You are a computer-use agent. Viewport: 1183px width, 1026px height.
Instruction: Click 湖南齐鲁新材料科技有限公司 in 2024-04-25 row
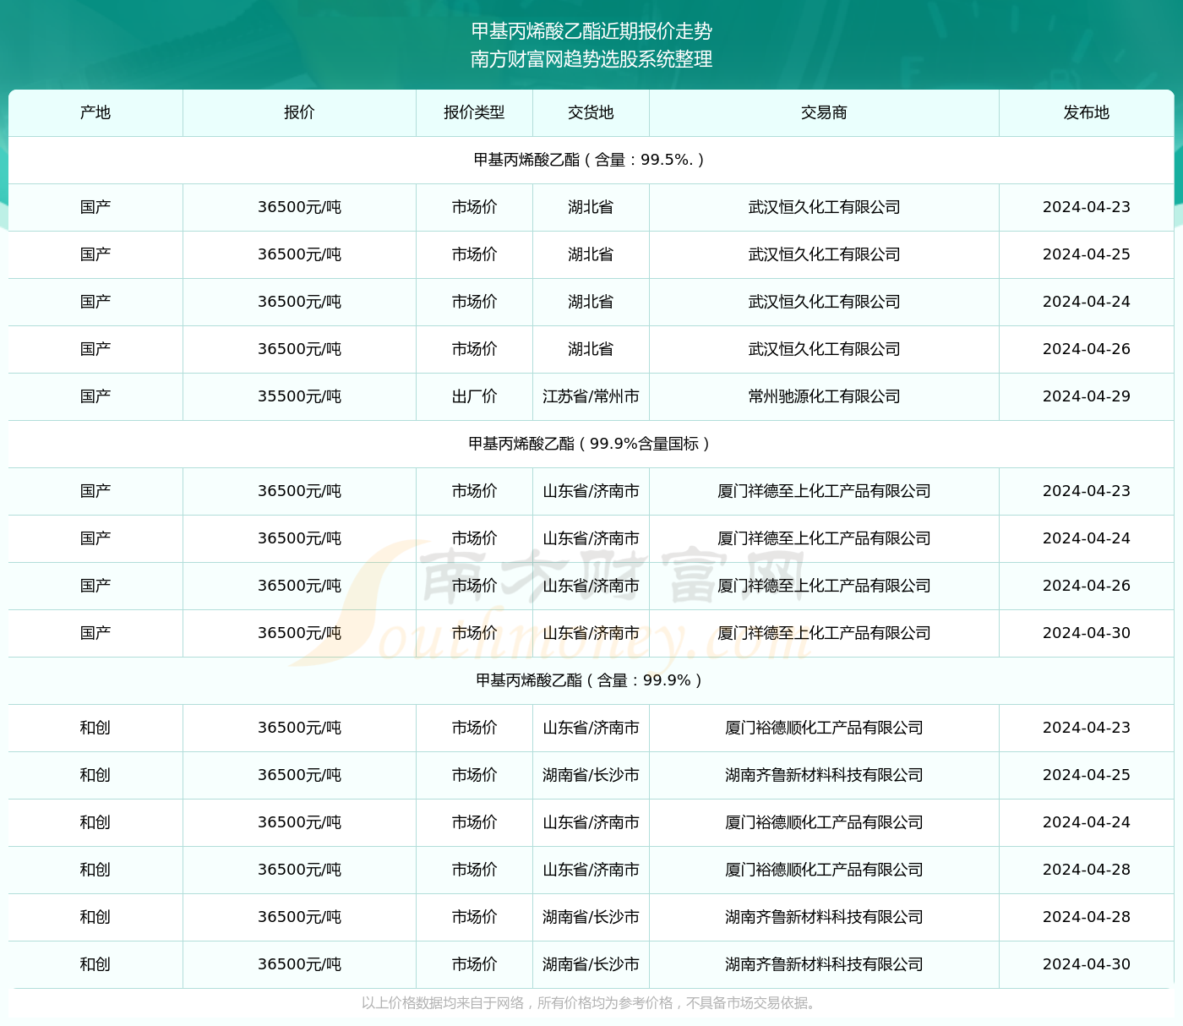coord(824,775)
